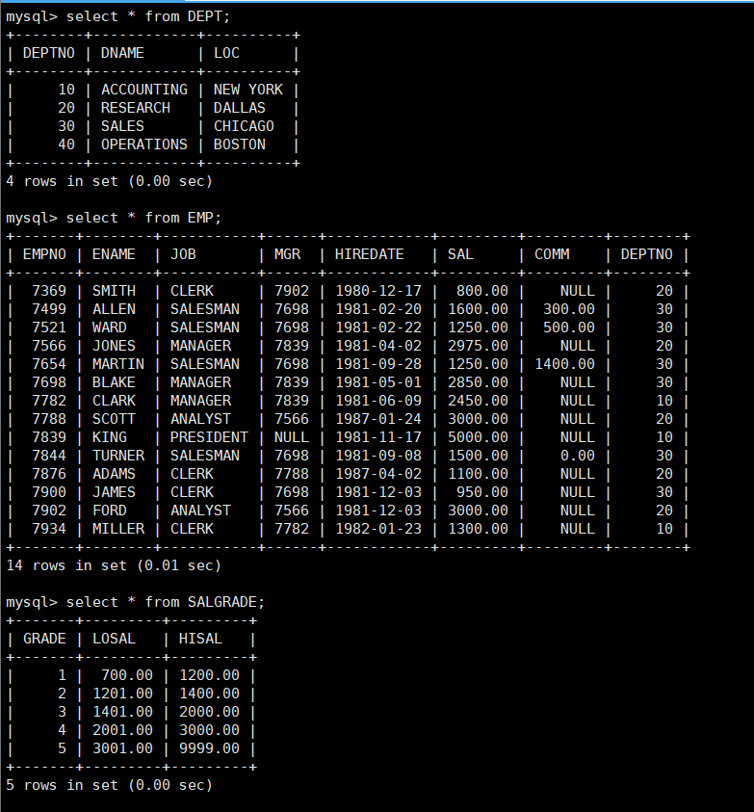
Task: Select the CHICAGO location cell
Action: pyautogui.click(x=244, y=126)
